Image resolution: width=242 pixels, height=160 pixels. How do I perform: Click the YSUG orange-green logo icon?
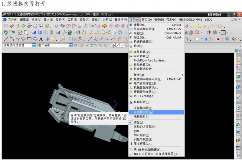tap(234, 39)
